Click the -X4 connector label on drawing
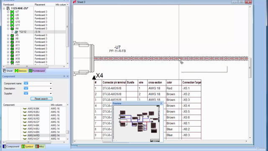The height and width of the screenshot is (151, 268). (99, 75)
